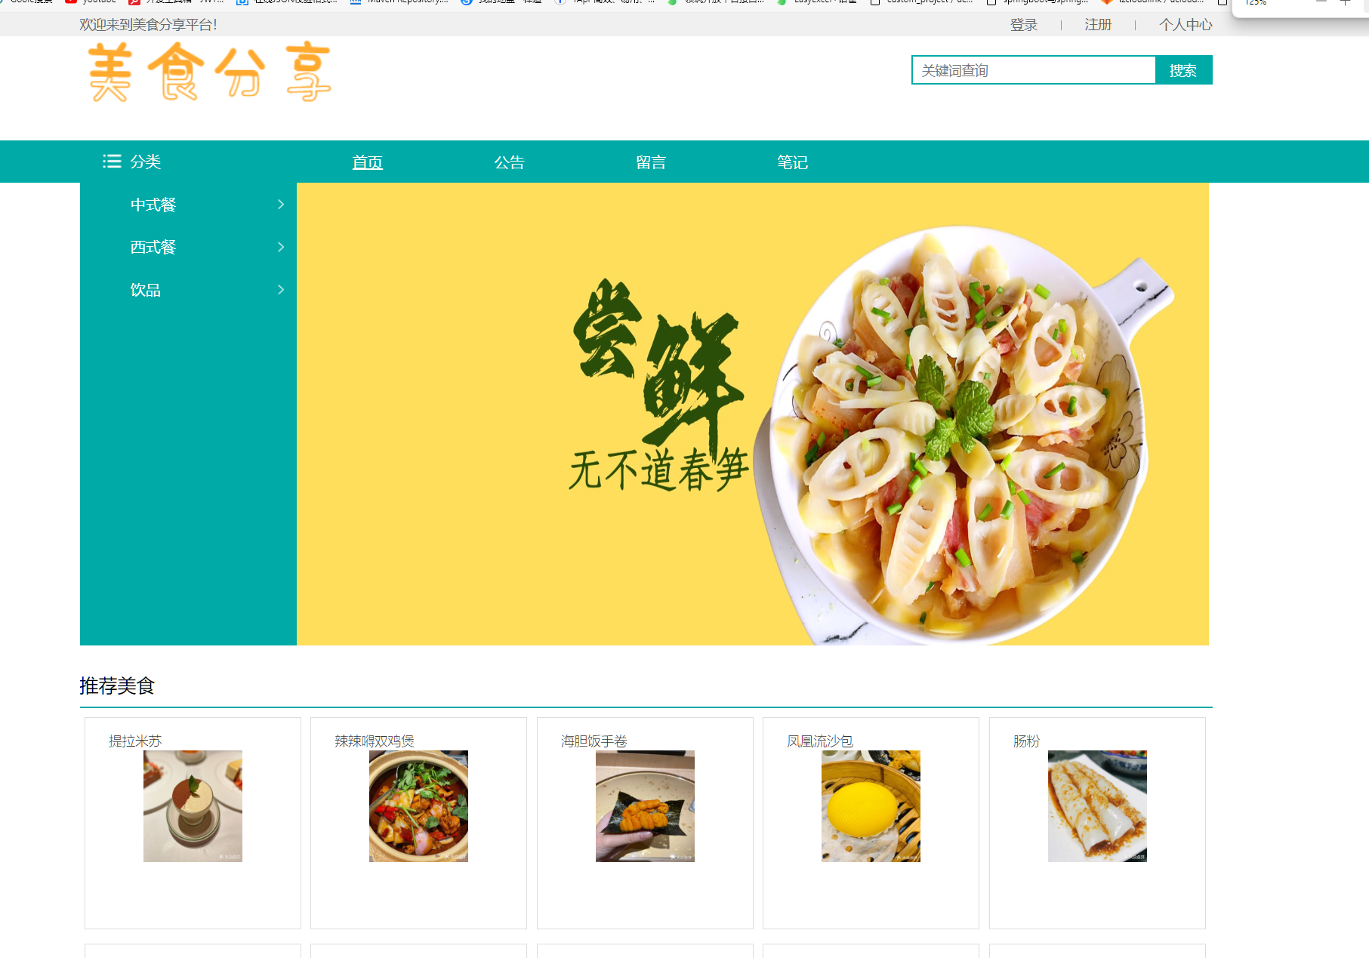Expand the 中式餐 category arrow
1369x958 pixels.
(281, 205)
